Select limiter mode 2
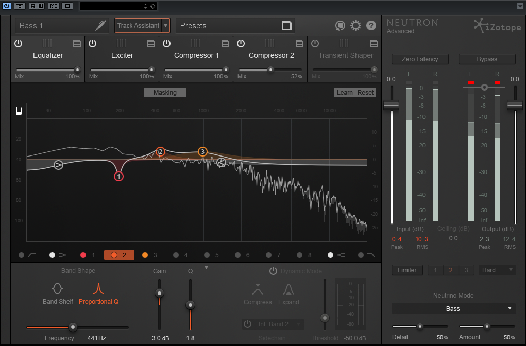The height and width of the screenshot is (346, 526). (x=451, y=270)
